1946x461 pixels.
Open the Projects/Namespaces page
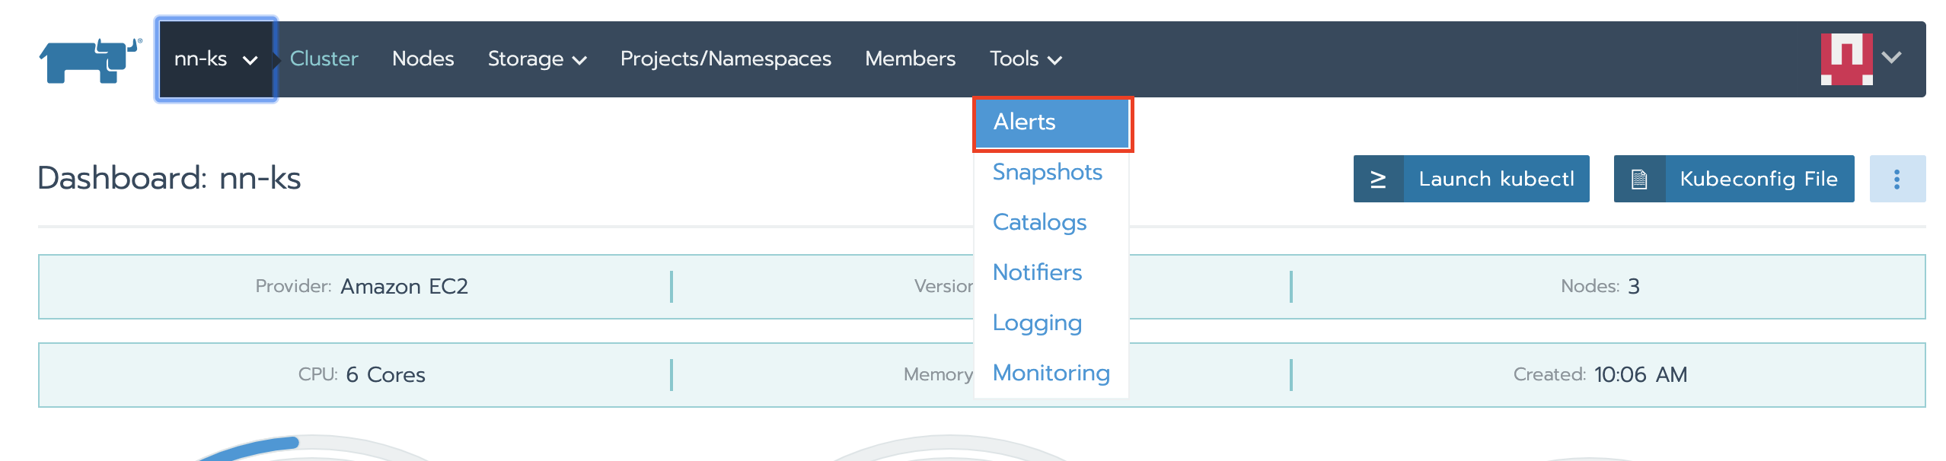[x=725, y=59]
